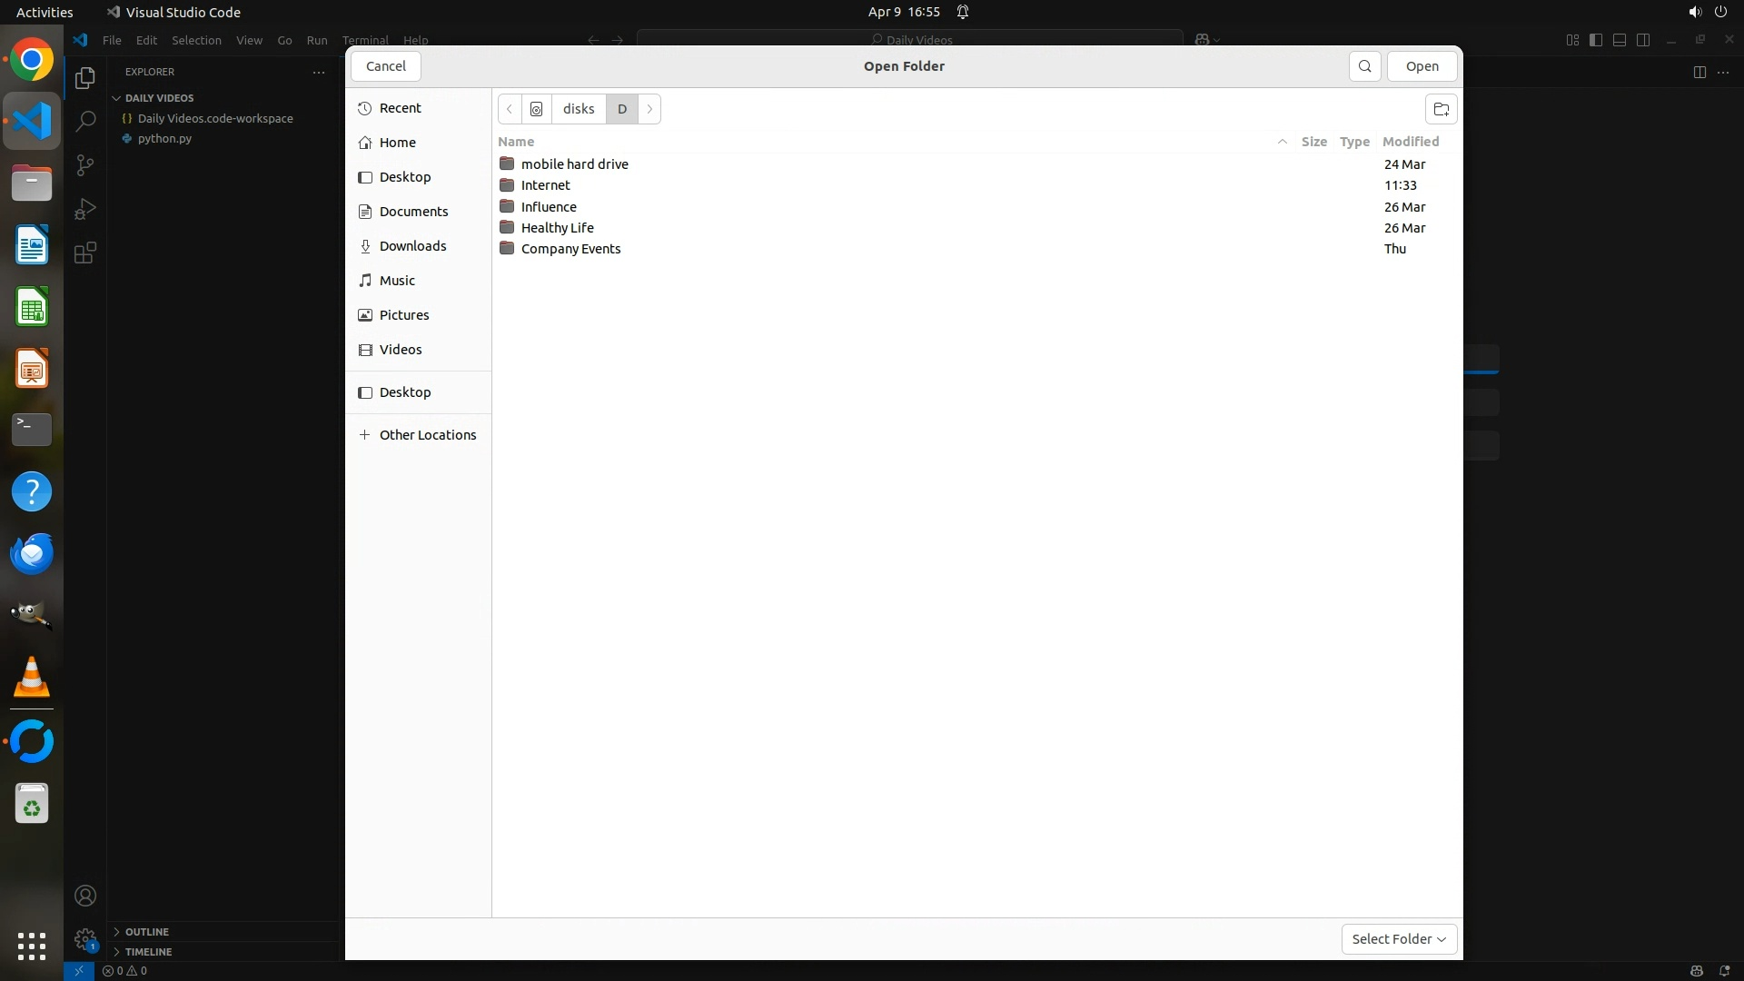Launch VLC from the dock

32,678
